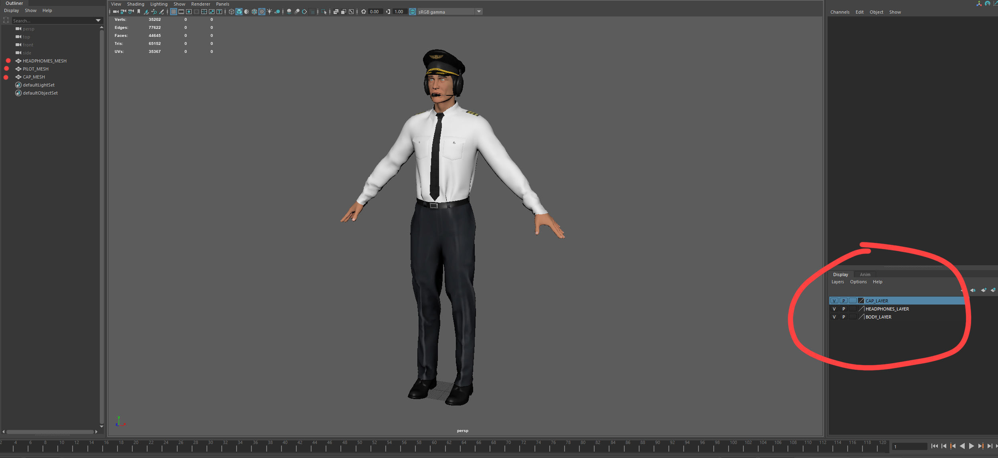Click the CAP_LAYER color swatch
Viewport: 998px width, 458px height.
(861, 301)
